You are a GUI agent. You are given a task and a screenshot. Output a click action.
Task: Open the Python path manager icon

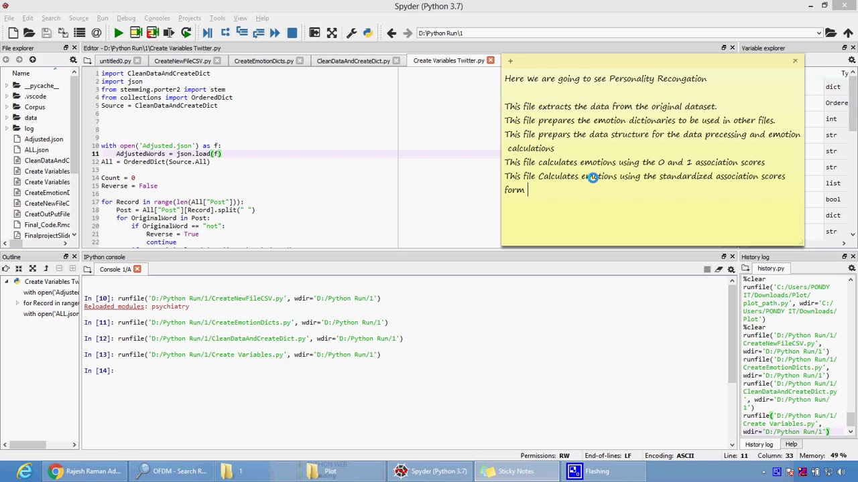(367, 33)
